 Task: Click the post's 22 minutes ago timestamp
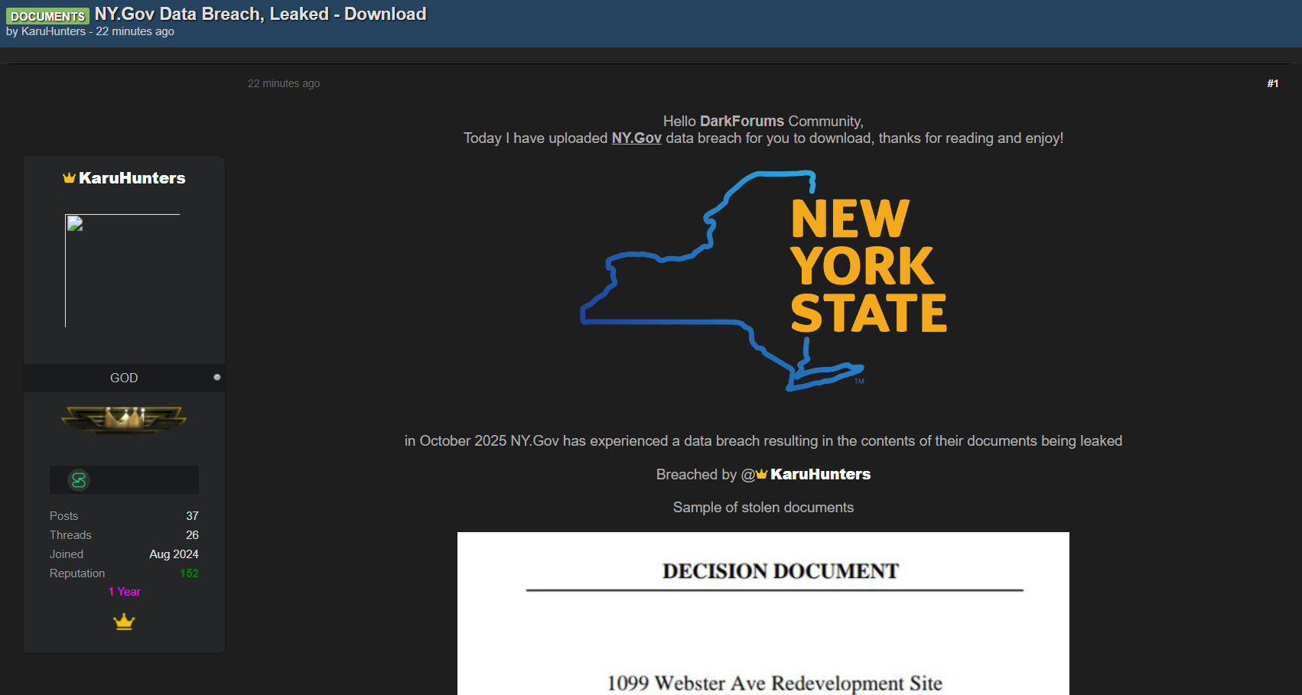pyautogui.click(x=283, y=83)
